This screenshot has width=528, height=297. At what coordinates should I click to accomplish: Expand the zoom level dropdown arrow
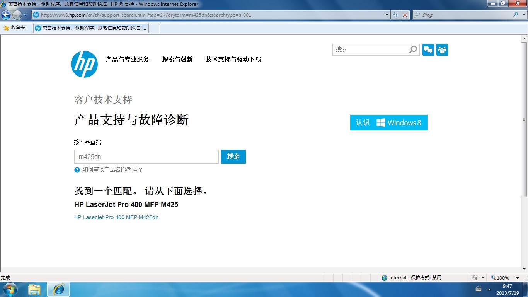click(517, 278)
